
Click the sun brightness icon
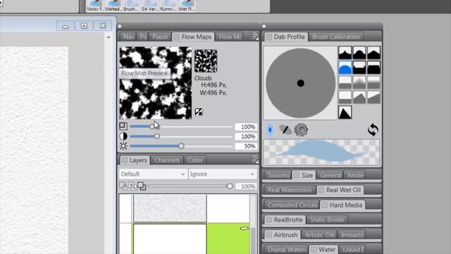123,146
